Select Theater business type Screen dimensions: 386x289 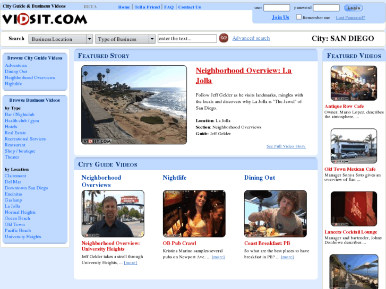point(12,157)
